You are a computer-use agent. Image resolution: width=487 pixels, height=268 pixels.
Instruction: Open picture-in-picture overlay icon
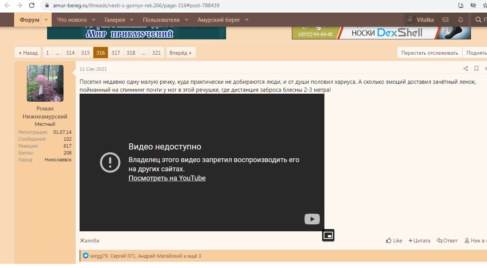point(328,235)
